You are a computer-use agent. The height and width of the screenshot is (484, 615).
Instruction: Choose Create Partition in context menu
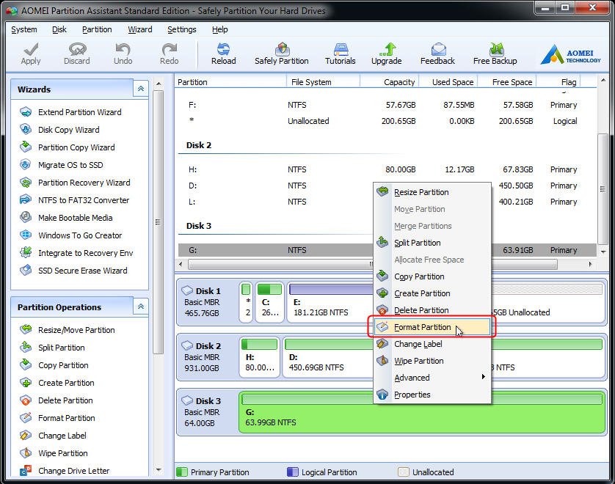coord(432,293)
